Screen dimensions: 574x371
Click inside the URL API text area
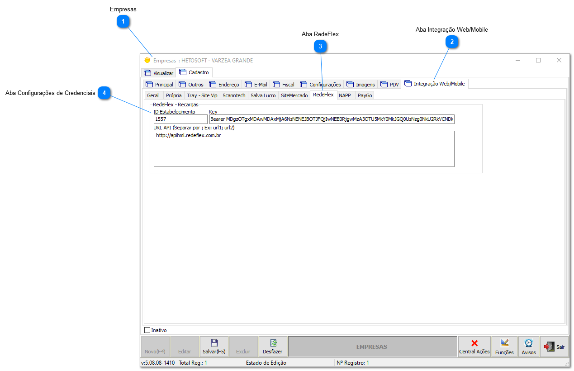[304, 149]
